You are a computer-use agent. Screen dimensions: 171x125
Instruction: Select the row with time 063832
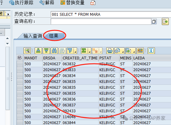pos(20,64)
